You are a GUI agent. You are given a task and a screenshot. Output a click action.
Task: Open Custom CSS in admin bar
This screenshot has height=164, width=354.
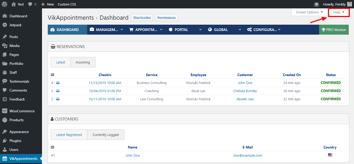[x=67, y=4]
